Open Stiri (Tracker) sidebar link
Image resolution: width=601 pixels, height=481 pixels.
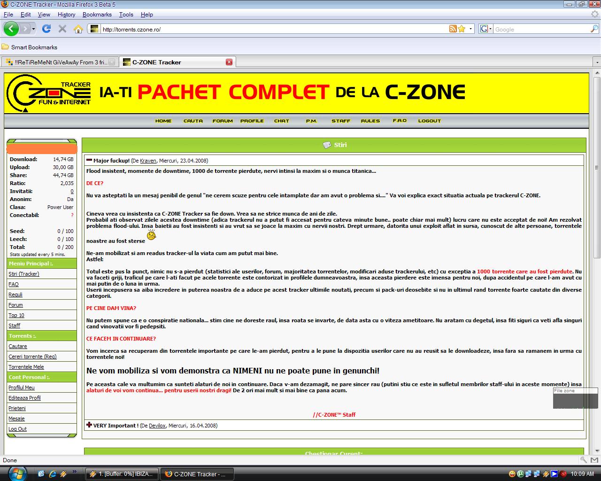[x=24, y=274]
